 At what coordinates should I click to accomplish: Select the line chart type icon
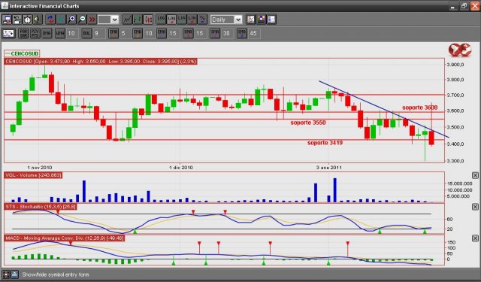click(x=127, y=20)
